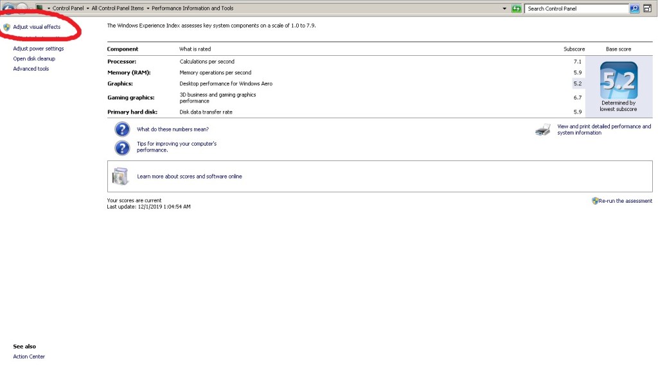Click the shield icon next to Re-run the assessment

coord(595,201)
